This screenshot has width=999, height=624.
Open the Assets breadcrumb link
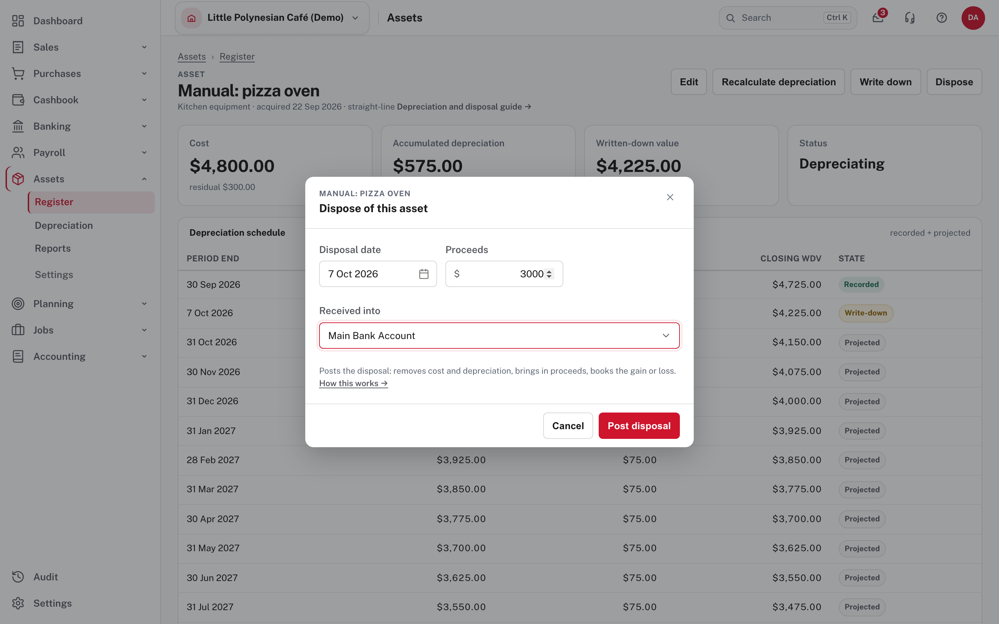(x=191, y=57)
